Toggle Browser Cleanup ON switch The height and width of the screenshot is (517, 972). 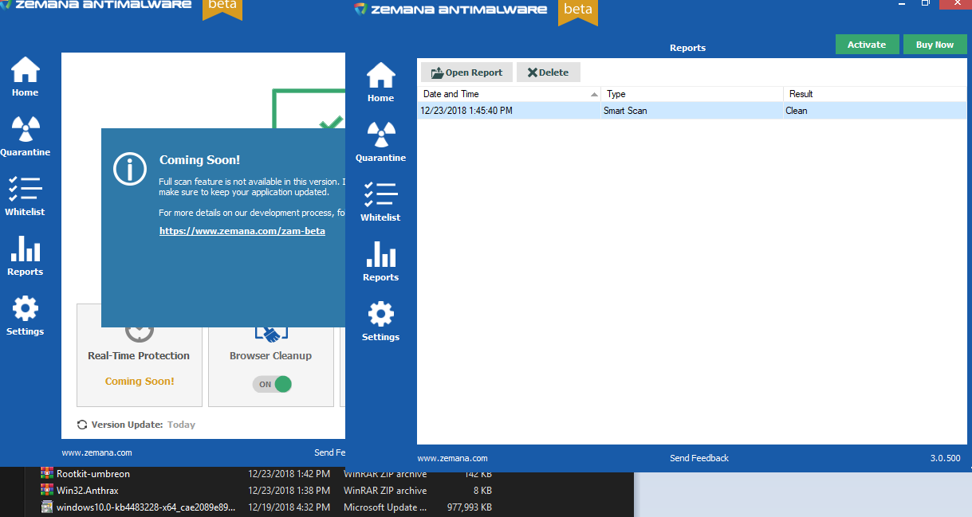[x=273, y=384]
